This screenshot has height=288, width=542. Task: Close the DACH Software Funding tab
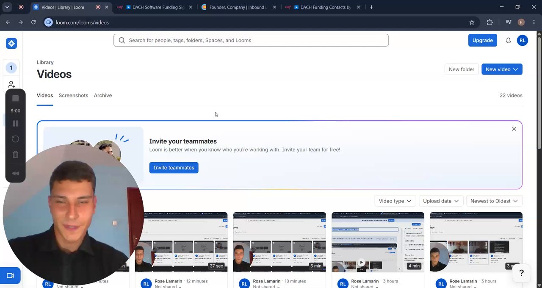click(191, 7)
